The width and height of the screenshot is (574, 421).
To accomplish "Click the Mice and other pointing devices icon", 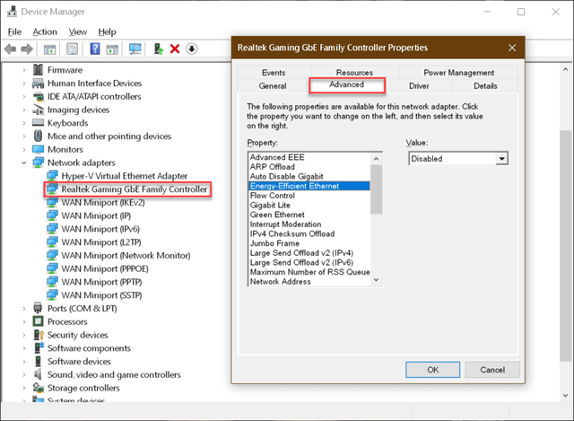I will pos(38,136).
